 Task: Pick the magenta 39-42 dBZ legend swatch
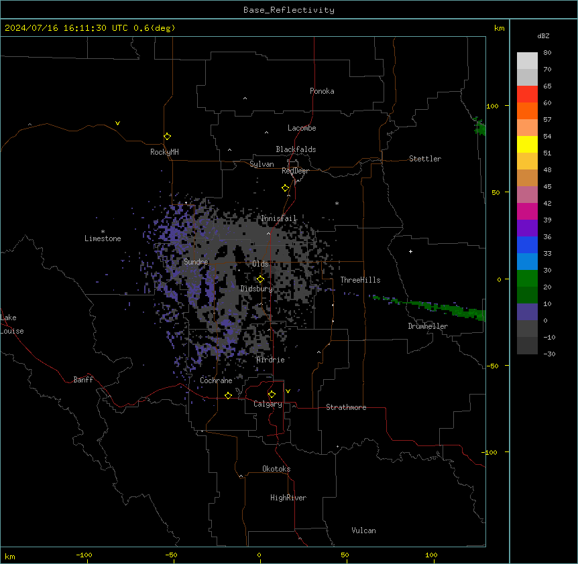(x=527, y=211)
